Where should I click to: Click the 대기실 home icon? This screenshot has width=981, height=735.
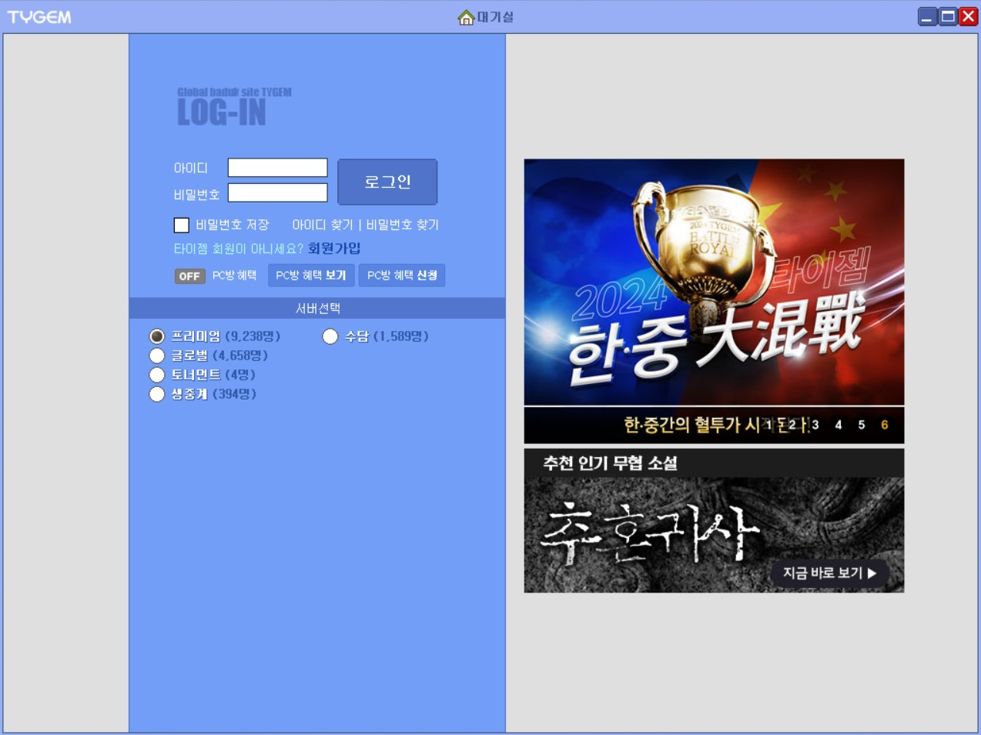[466, 17]
